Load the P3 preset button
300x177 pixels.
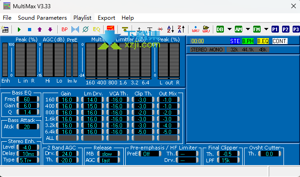[x=296, y=29]
